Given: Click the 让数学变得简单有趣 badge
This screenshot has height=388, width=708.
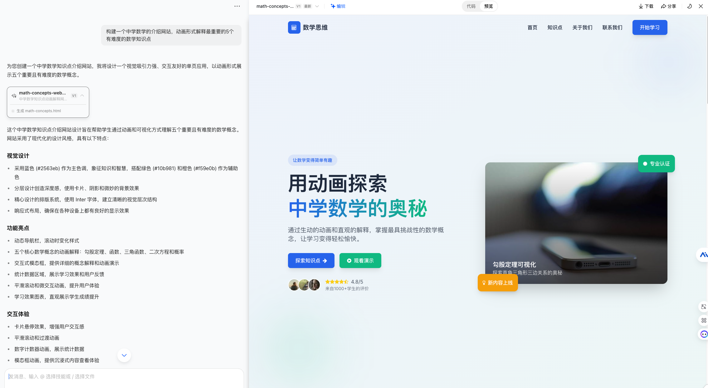Looking at the screenshot, I should click(x=312, y=160).
